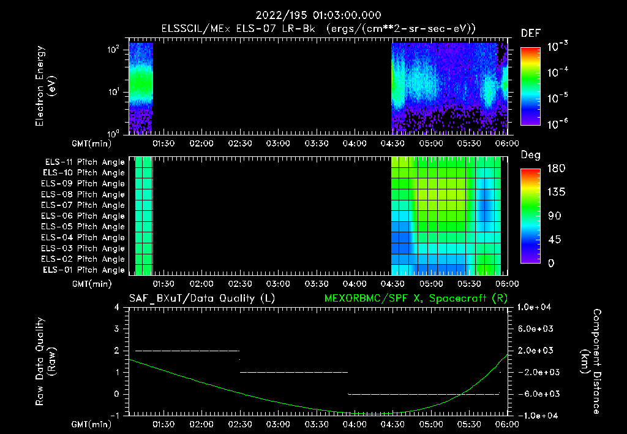Click the 180 value on Deg scale
The image size is (627, 434).
[556, 169]
